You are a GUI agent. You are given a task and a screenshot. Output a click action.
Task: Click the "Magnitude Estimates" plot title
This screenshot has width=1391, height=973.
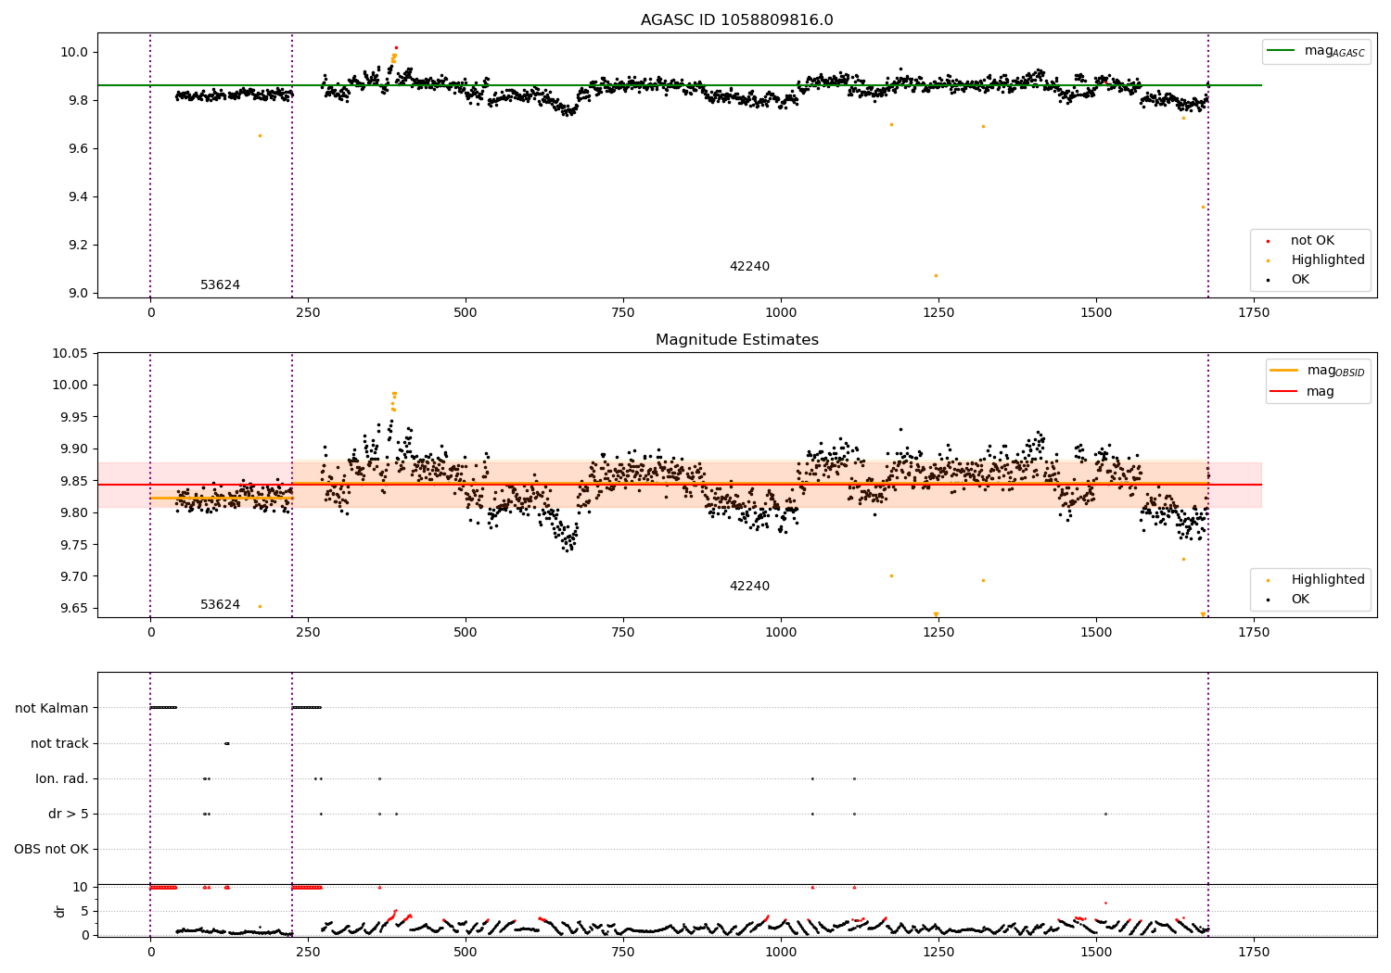(x=736, y=340)
